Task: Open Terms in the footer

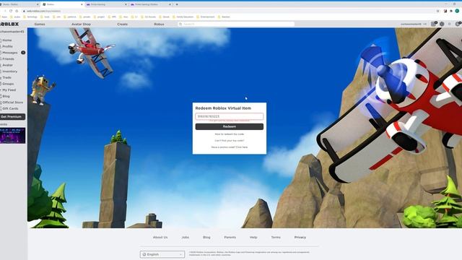Action: (276, 238)
